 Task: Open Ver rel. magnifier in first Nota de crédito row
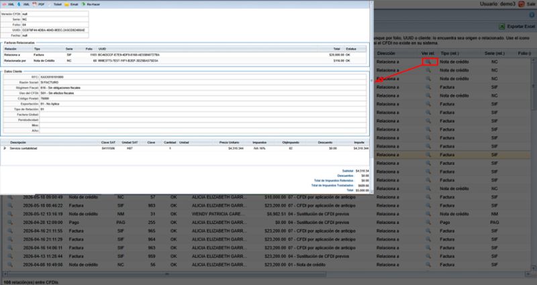[428, 62]
